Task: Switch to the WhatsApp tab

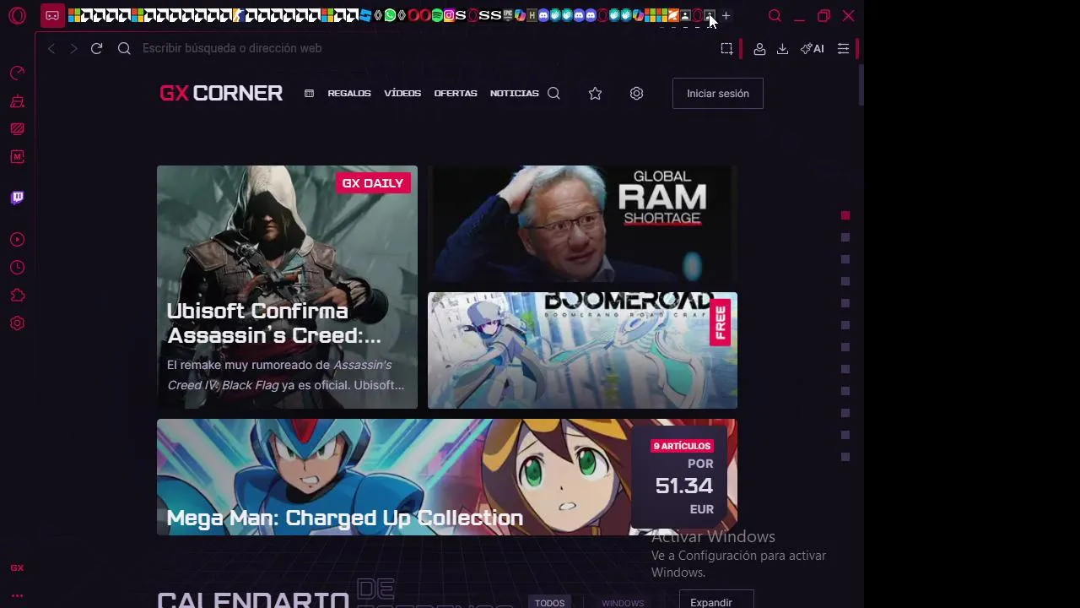Action: pyautogui.click(x=390, y=15)
